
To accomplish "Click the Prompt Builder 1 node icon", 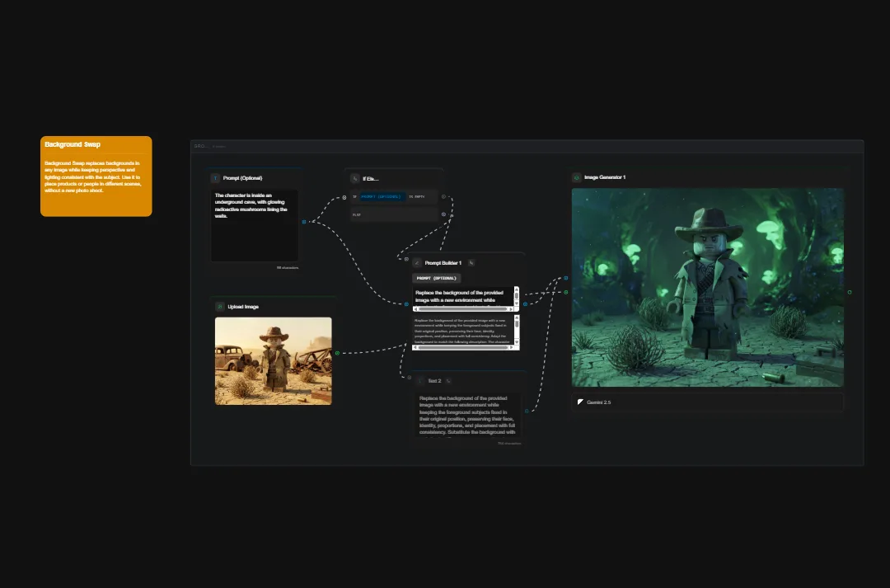I will tap(417, 262).
